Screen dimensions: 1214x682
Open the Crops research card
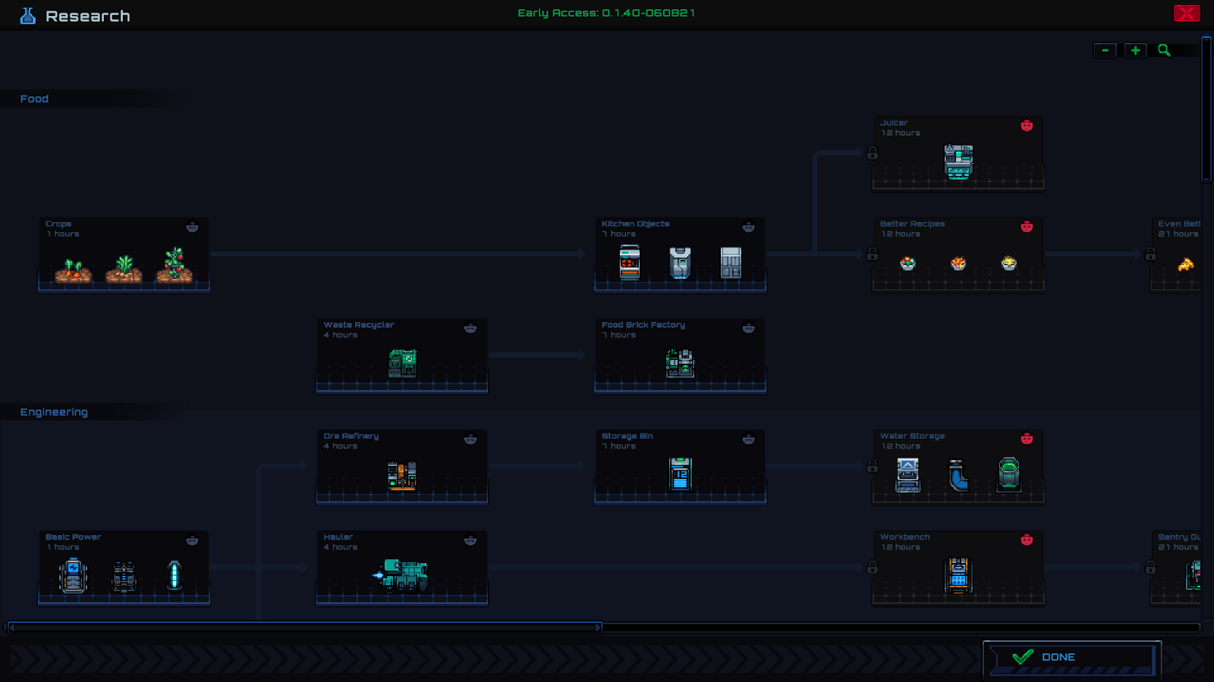[x=124, y=255]
